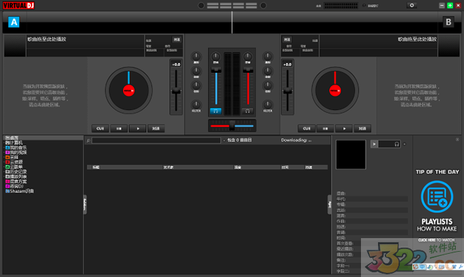
Task: Click left deck pitch value +0.0
Action: coord(176,64)
